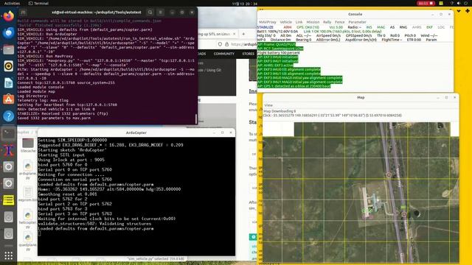This screenshot has width=472, height=265.
Task: Open the red X xterm dock icon
Action: [x=8, y=150]
